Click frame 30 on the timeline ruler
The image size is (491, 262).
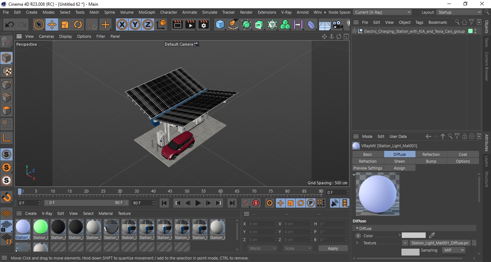coord(120,192)
